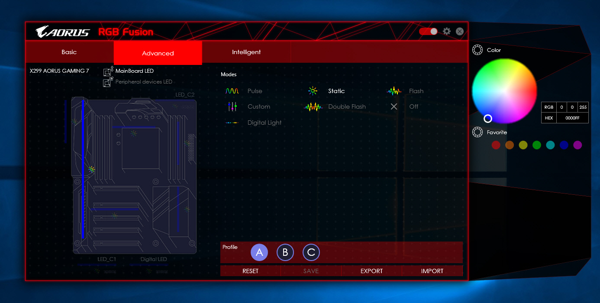Select the Flash mode waveform icon
This screenshot has width=600, height=303.
pos(394,91)
